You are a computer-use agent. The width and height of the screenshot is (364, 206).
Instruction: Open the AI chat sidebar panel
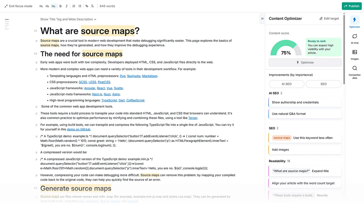click(355, 38)
